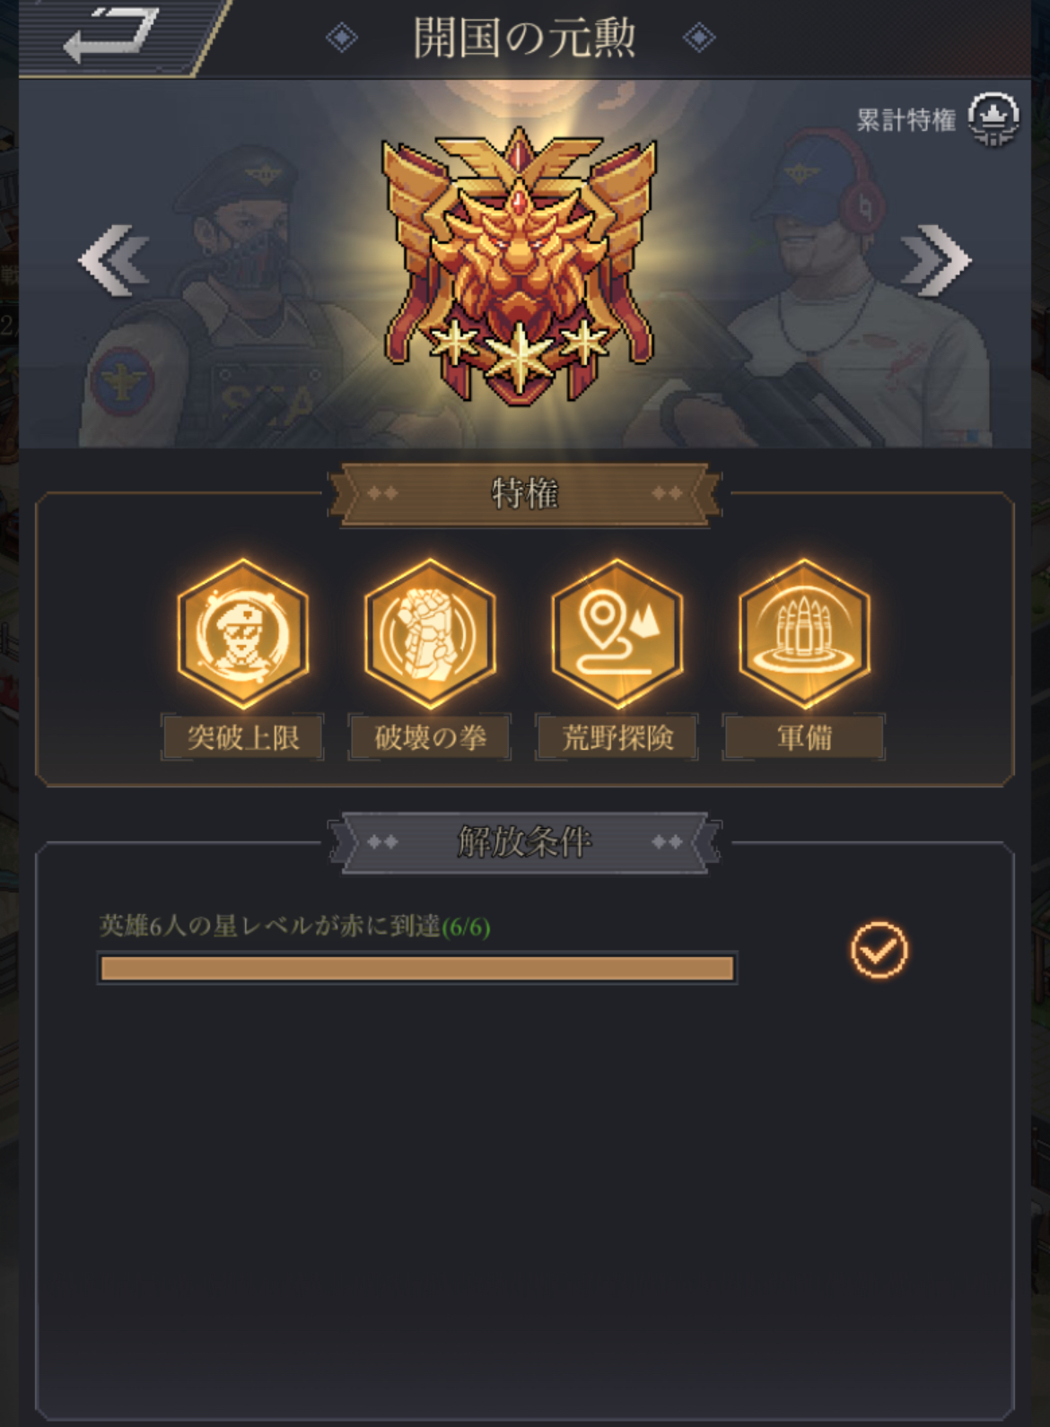
Task: Tap the 突破上限 label button
Action: [242, 737]
